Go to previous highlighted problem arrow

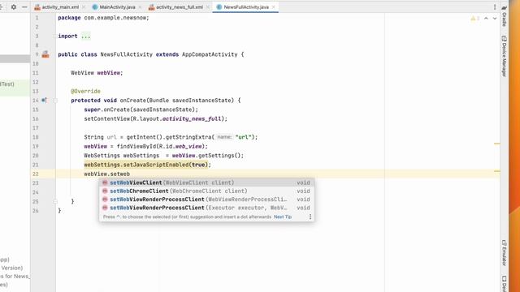click(x=486, y=19)
